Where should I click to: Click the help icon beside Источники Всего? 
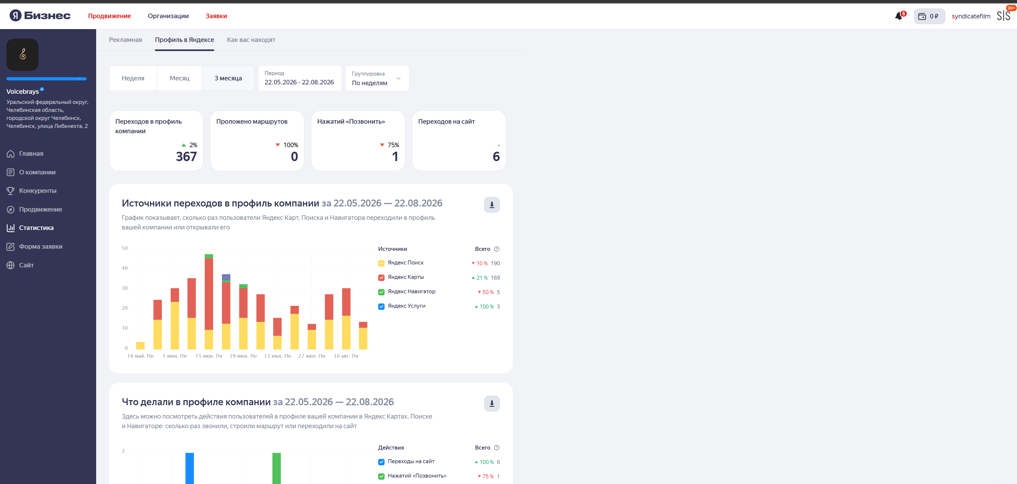[x=497, y=249]
